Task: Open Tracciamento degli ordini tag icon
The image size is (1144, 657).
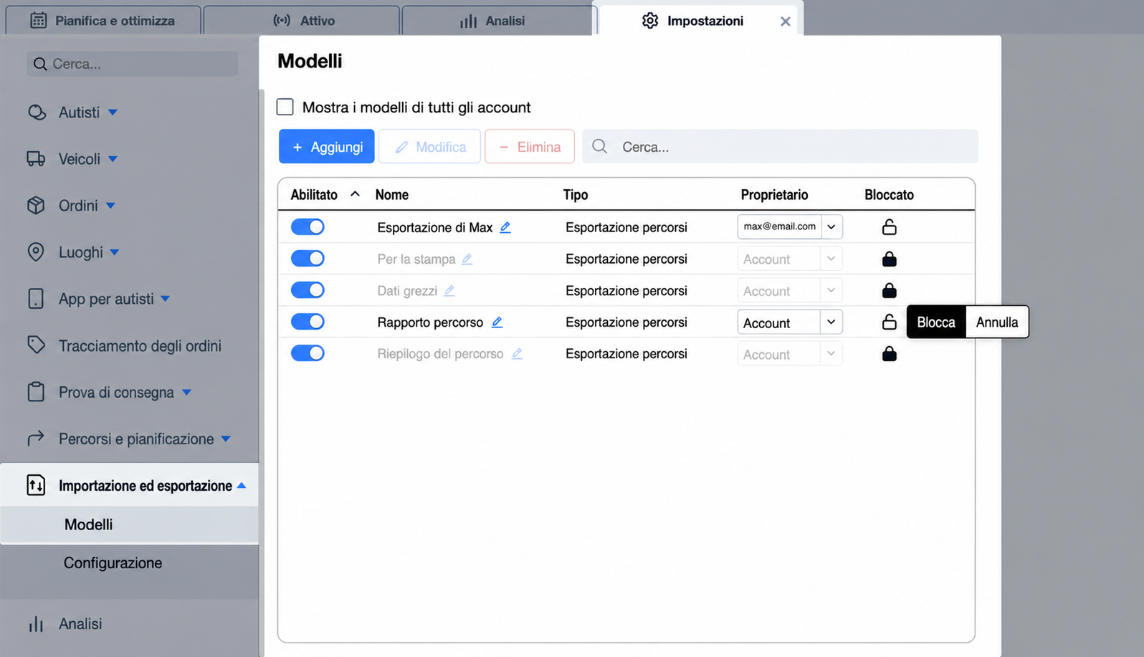Action: (x=36, y=345)
